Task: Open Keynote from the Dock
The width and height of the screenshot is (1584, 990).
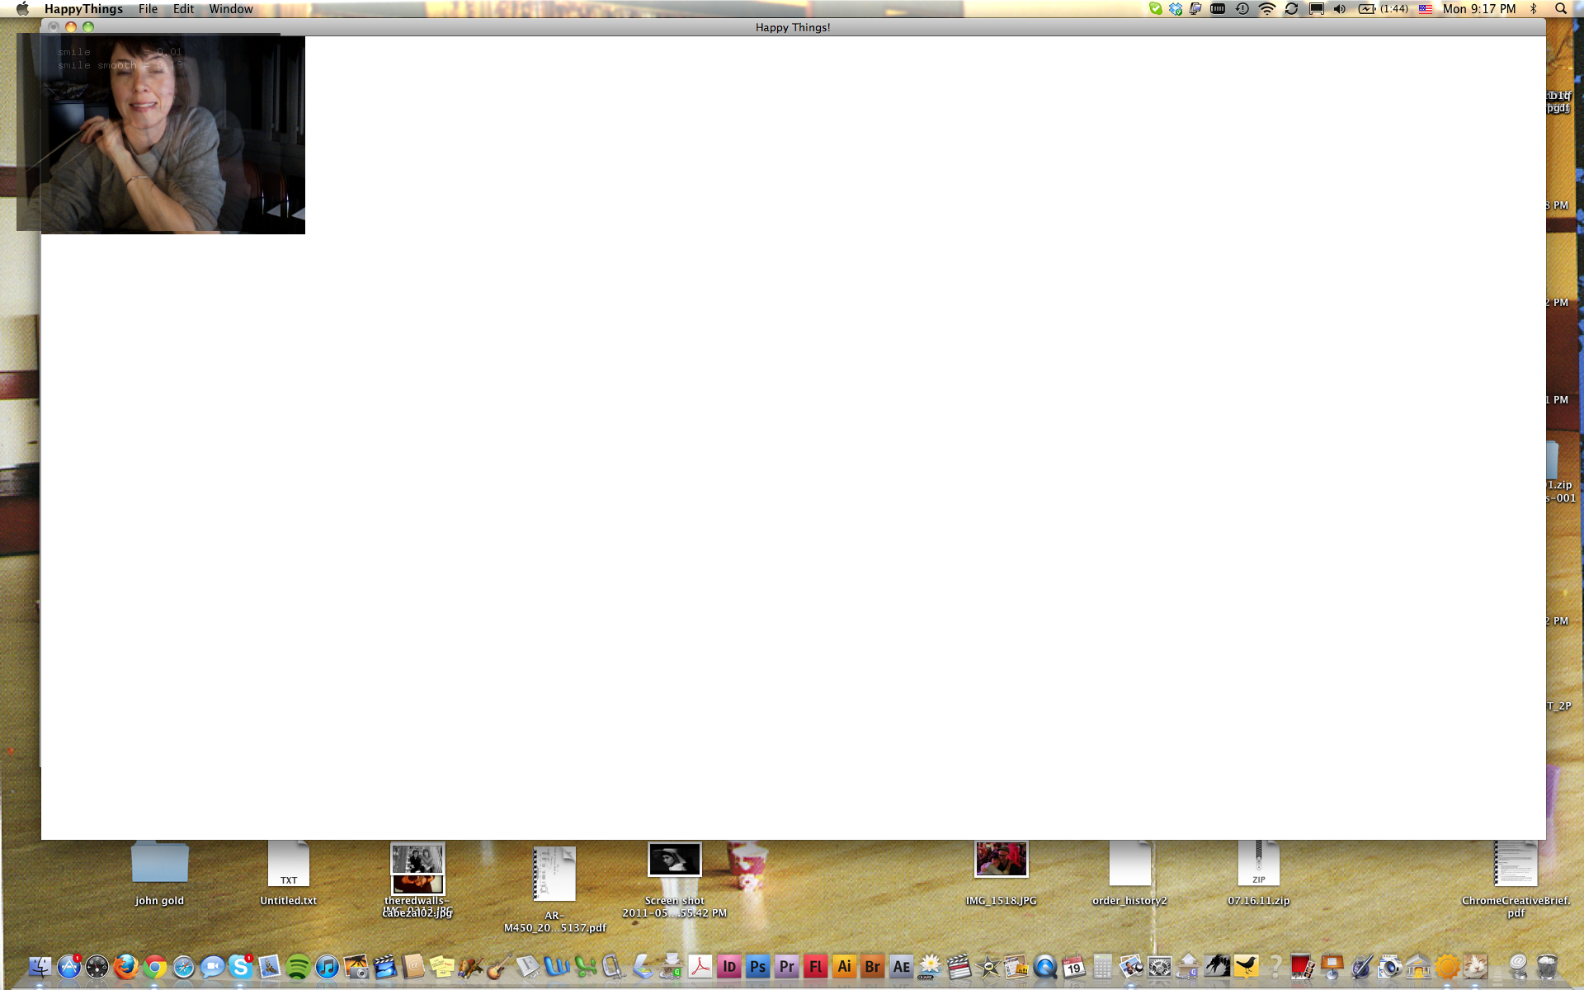Action: (1332, 966)
